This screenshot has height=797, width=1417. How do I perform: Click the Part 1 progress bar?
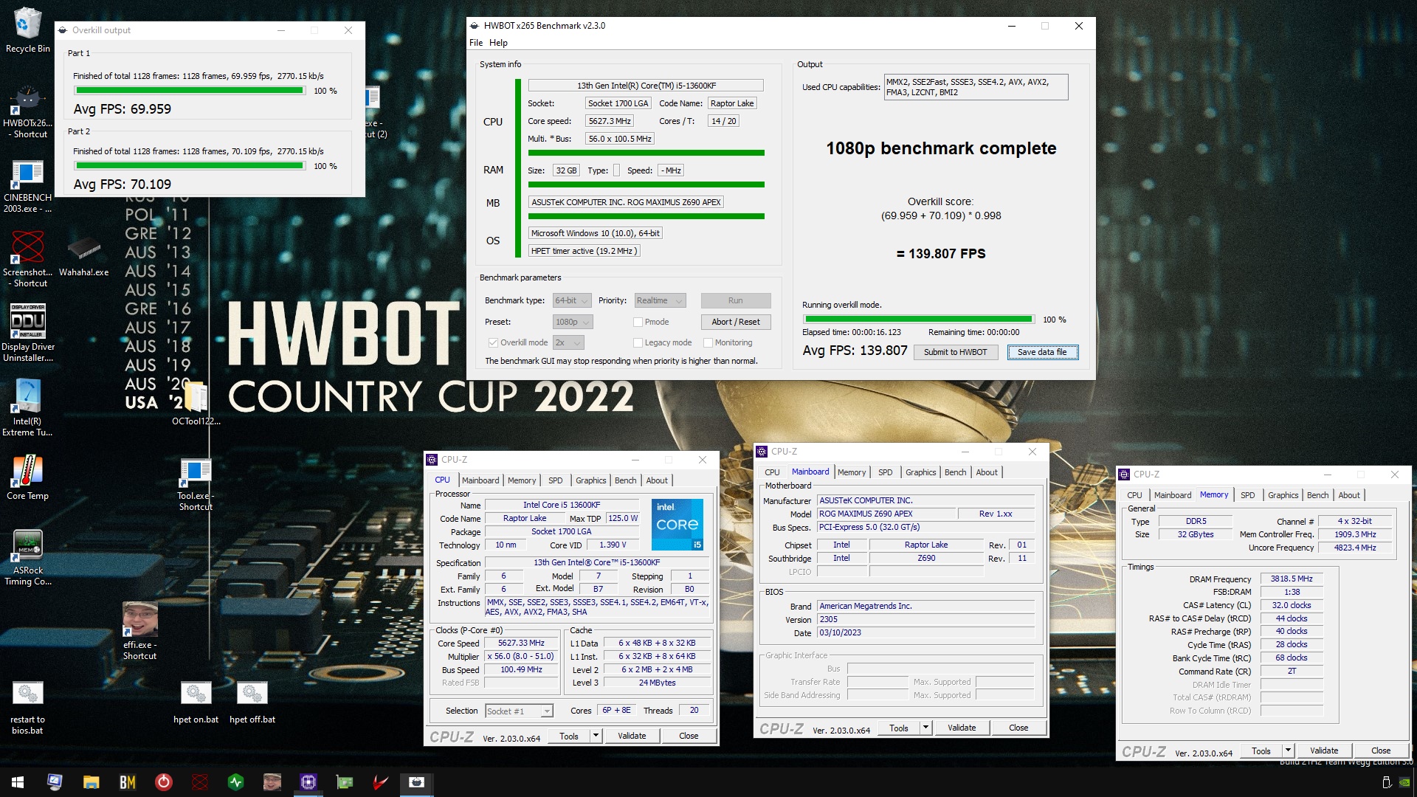[x=190, y=91]
